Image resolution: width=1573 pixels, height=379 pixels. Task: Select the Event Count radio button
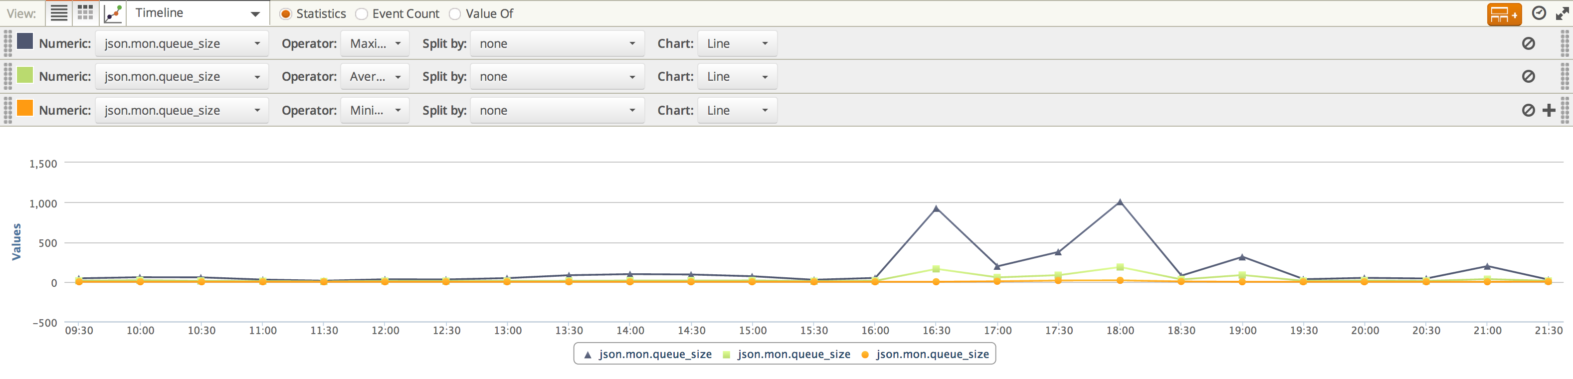point(362,13)
